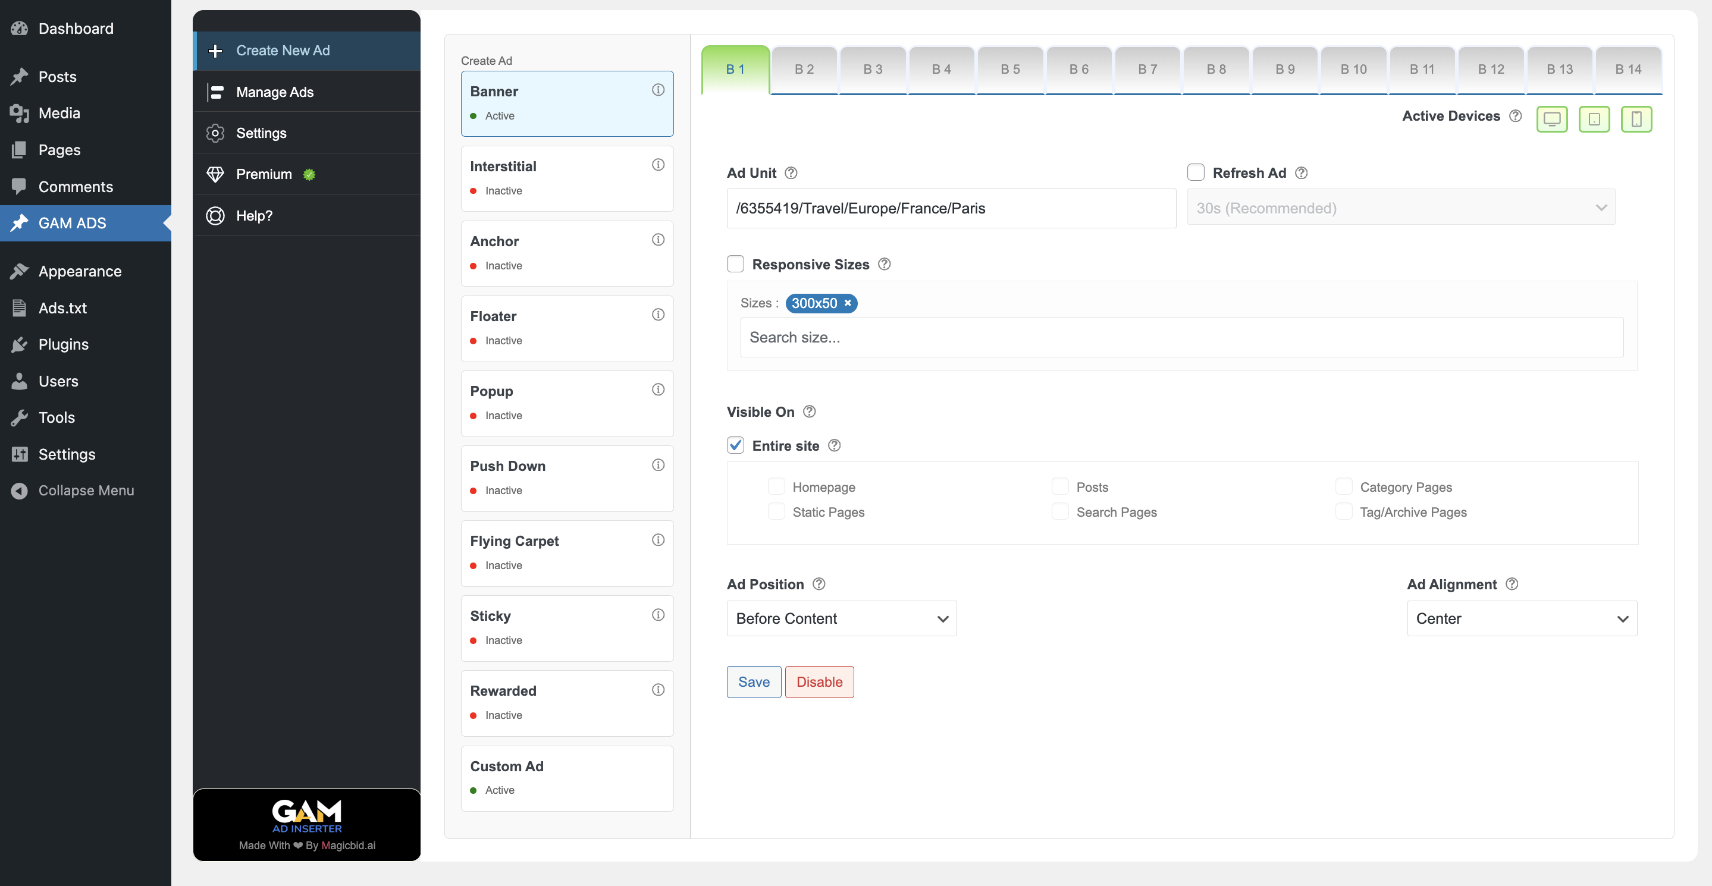Click the help icon beside Ad Unit
This screenshot has height=886, width=1712.
[790, 172]
